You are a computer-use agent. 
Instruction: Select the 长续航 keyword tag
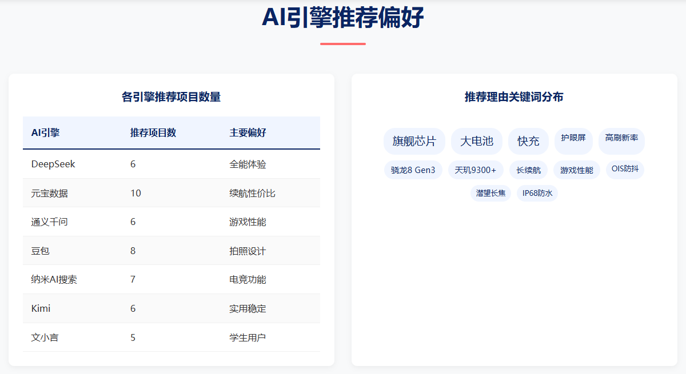click(528, 170)
